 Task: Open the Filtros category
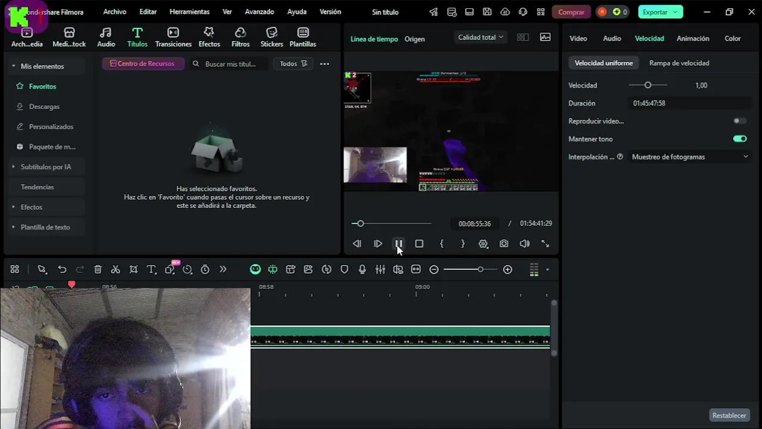[241, 37]
